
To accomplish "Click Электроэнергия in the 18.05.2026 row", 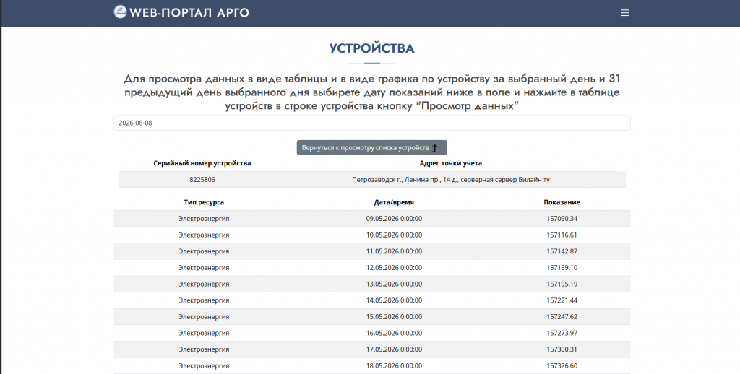I will (204, 365).
